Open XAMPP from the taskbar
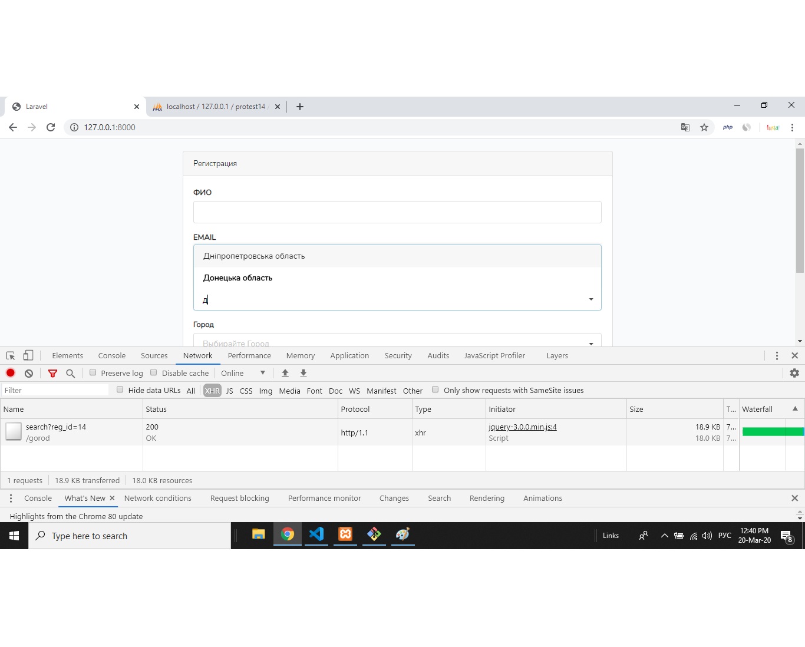This screenshot has height=647, width=805. 345,534
